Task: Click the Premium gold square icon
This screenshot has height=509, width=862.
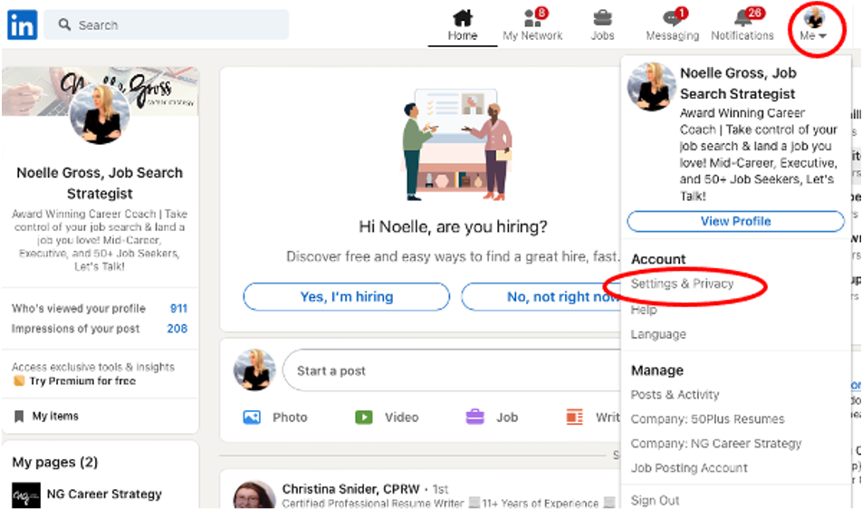Action: pyautogui.click(x=19, y=381)
